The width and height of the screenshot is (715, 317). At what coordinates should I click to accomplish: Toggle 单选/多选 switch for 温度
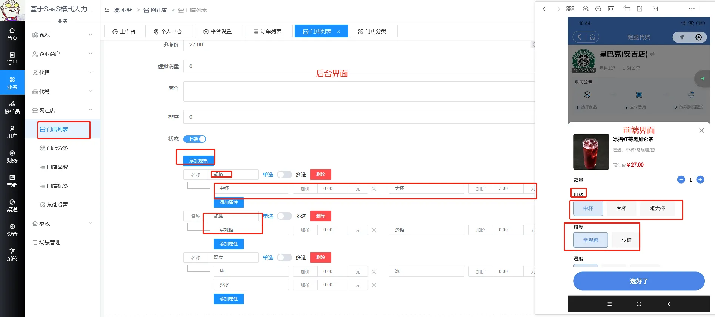coord(284,257)
